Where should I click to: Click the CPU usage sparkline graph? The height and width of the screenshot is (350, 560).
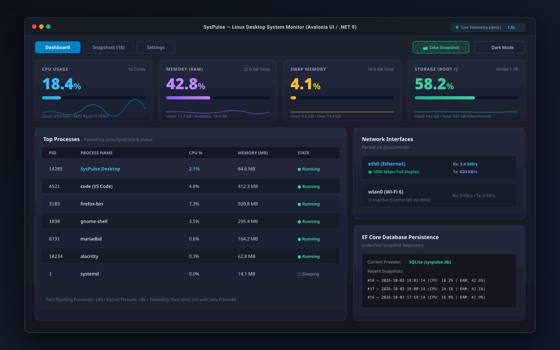[93, 108]
